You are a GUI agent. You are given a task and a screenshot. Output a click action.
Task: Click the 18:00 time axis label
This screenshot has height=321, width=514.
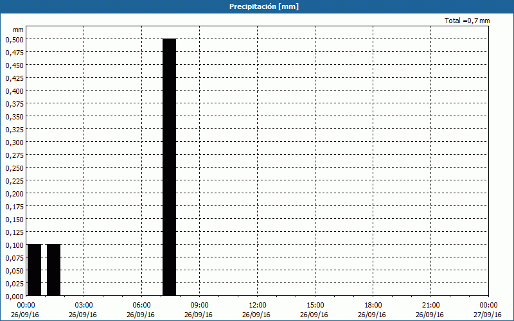pos(373,306)
